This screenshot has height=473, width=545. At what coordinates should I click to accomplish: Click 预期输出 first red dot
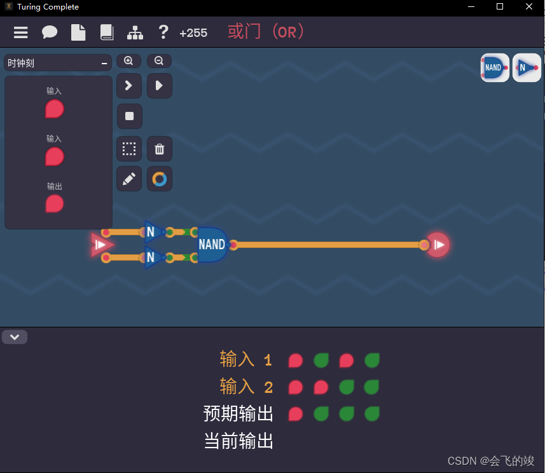coord(296,414)
